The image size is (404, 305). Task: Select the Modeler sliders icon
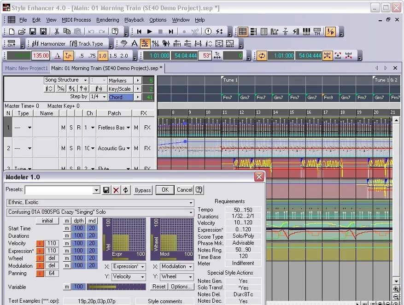(145, 43)
